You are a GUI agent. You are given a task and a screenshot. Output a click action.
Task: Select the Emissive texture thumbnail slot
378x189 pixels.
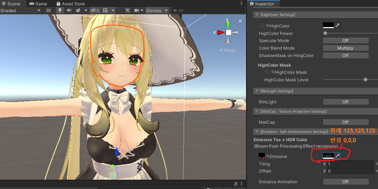[x=261, y=156]
